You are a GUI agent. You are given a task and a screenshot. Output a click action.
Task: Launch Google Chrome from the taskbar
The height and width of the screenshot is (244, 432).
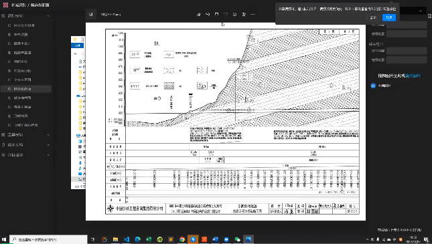pos(182,239)
